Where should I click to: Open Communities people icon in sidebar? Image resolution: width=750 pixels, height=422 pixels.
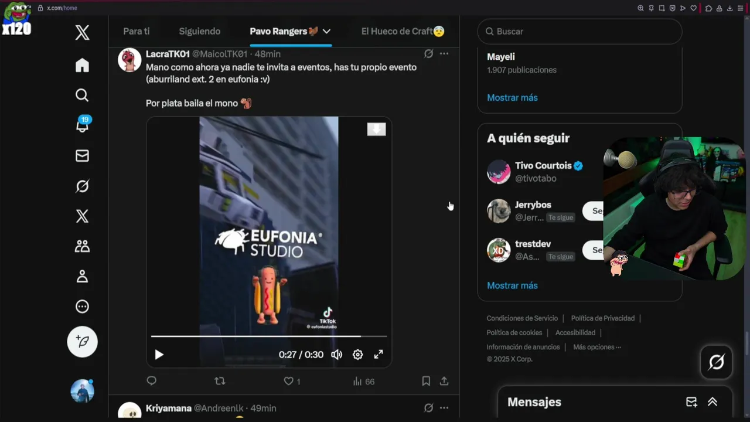82,246
